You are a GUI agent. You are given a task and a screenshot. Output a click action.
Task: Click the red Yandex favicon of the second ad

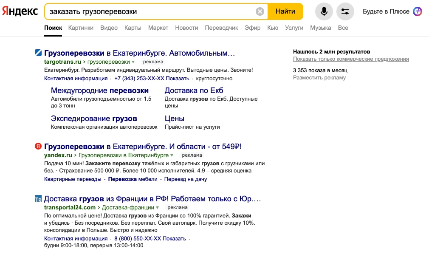click(38, 146)
